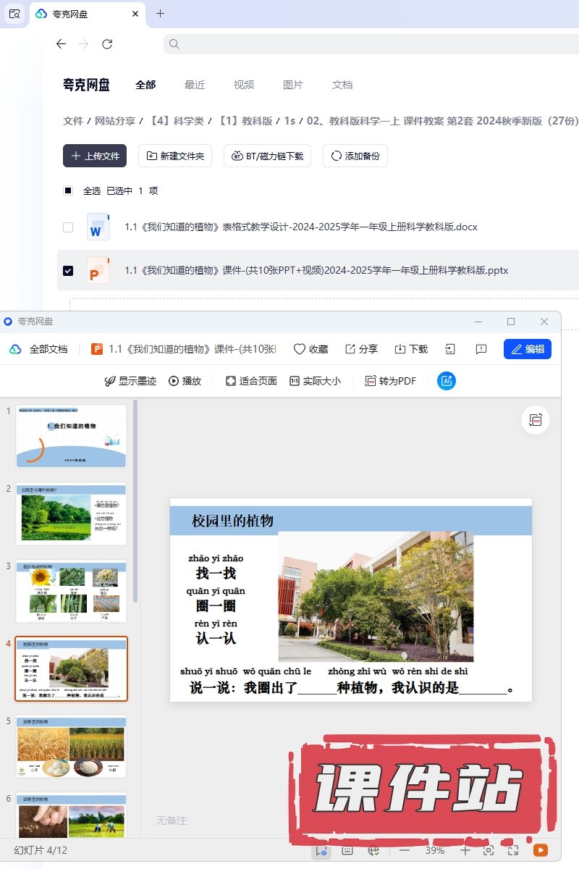
Task: Click 转为PDF in the toolbar
Action: (390, 381)
